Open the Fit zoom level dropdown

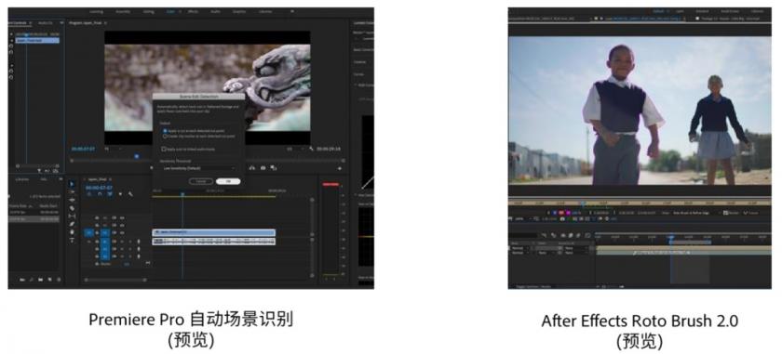click(x=114, y=149)
